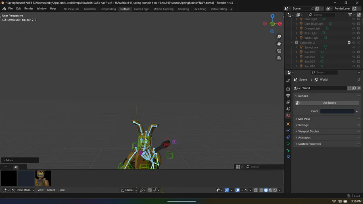Toggle the camera view icon
The width and height of the screenshot is (363, 204).
point(279,51)
